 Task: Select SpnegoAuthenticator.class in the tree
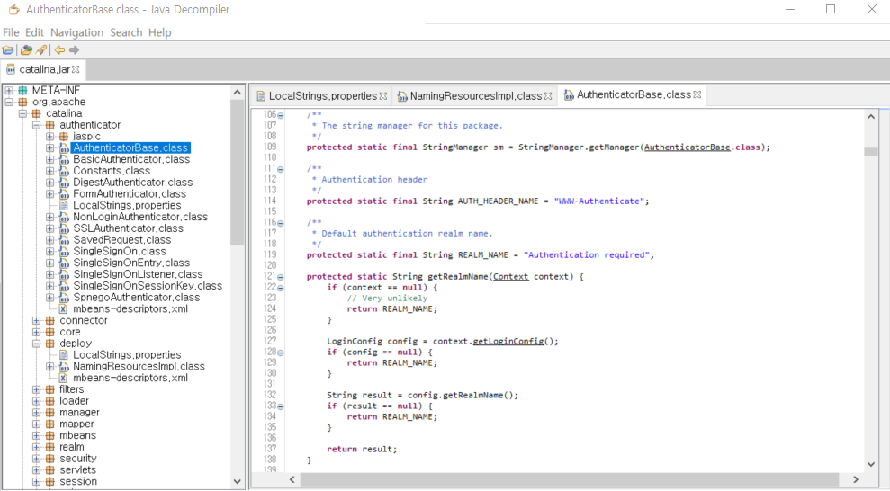coord(136,298)
